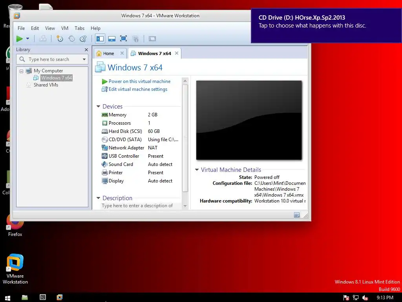Open the VM menu
402x302 pixels.
click(x=65, y=28)
